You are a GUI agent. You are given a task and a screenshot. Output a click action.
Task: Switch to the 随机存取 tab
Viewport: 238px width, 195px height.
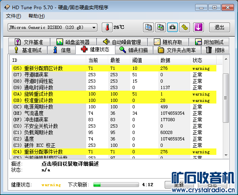168,42
